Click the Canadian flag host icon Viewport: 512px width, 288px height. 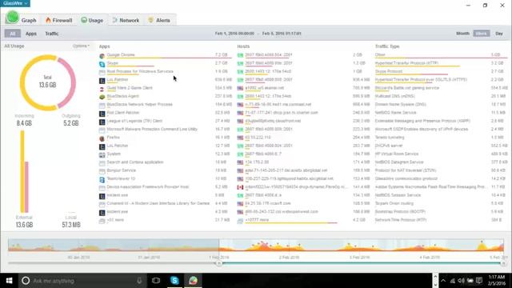coord(240,187)
